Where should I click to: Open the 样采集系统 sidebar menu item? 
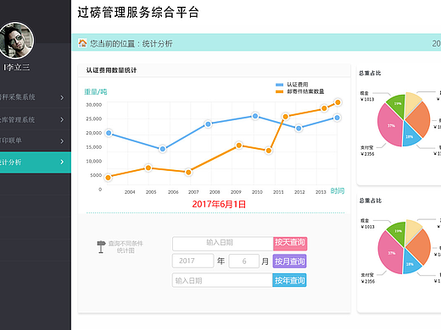[36, 97]
